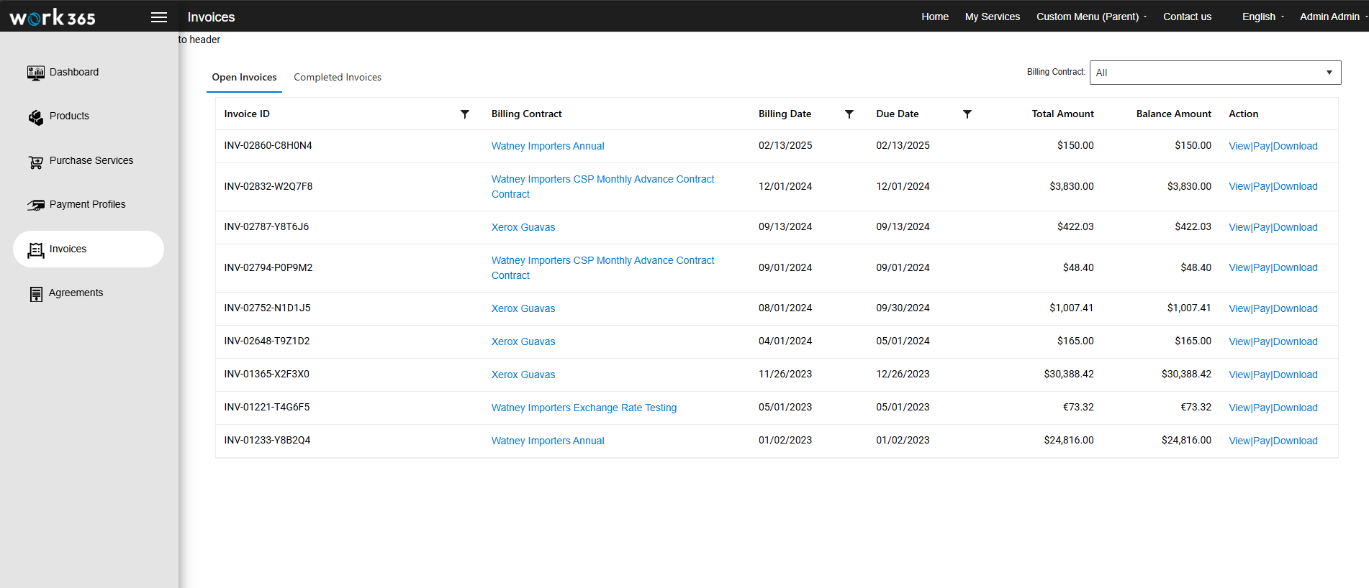Click the $24,816.00 total amount

(x=1069, y=440)
